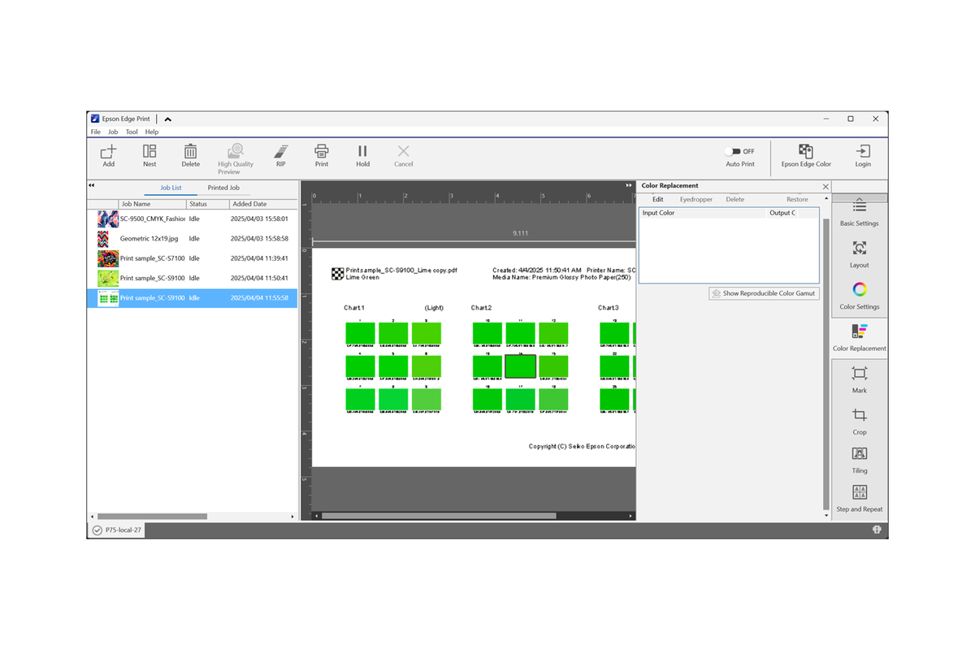Click the Chart1 top-left green swatch
Viewport: 975px width, 650px height.
pyautogui.click(x=360, y=333)
